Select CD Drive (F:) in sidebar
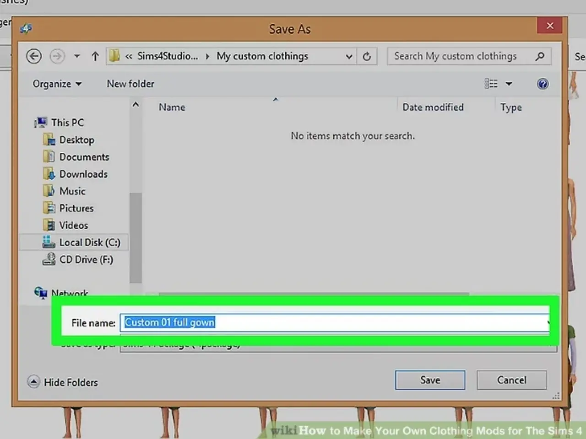This screenshot has height=439, width=586. (x=86, y=260)
